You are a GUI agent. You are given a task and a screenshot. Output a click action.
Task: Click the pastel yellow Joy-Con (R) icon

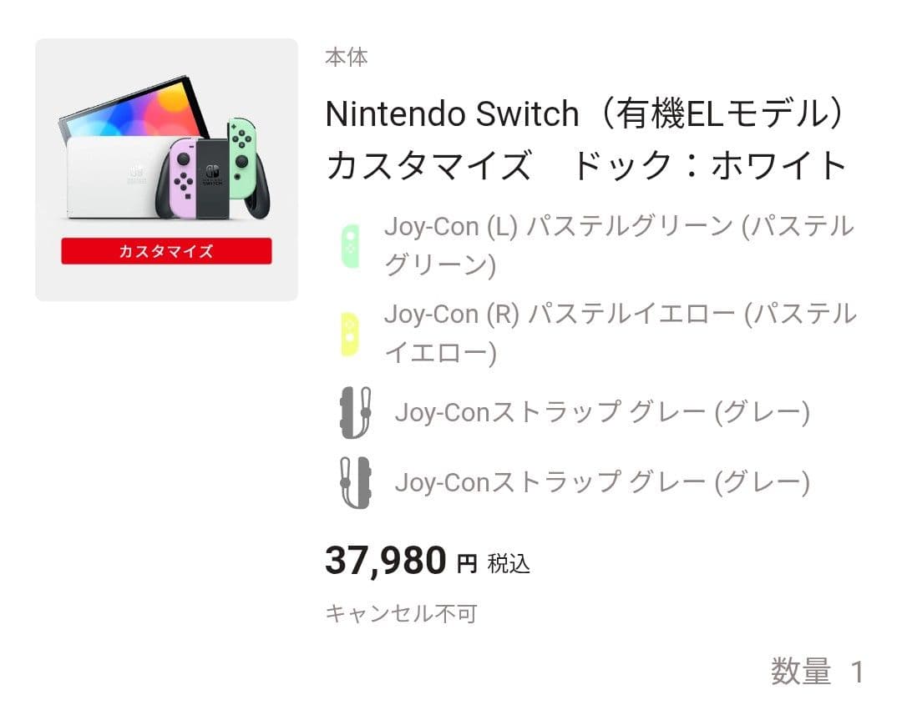[350, 334]
